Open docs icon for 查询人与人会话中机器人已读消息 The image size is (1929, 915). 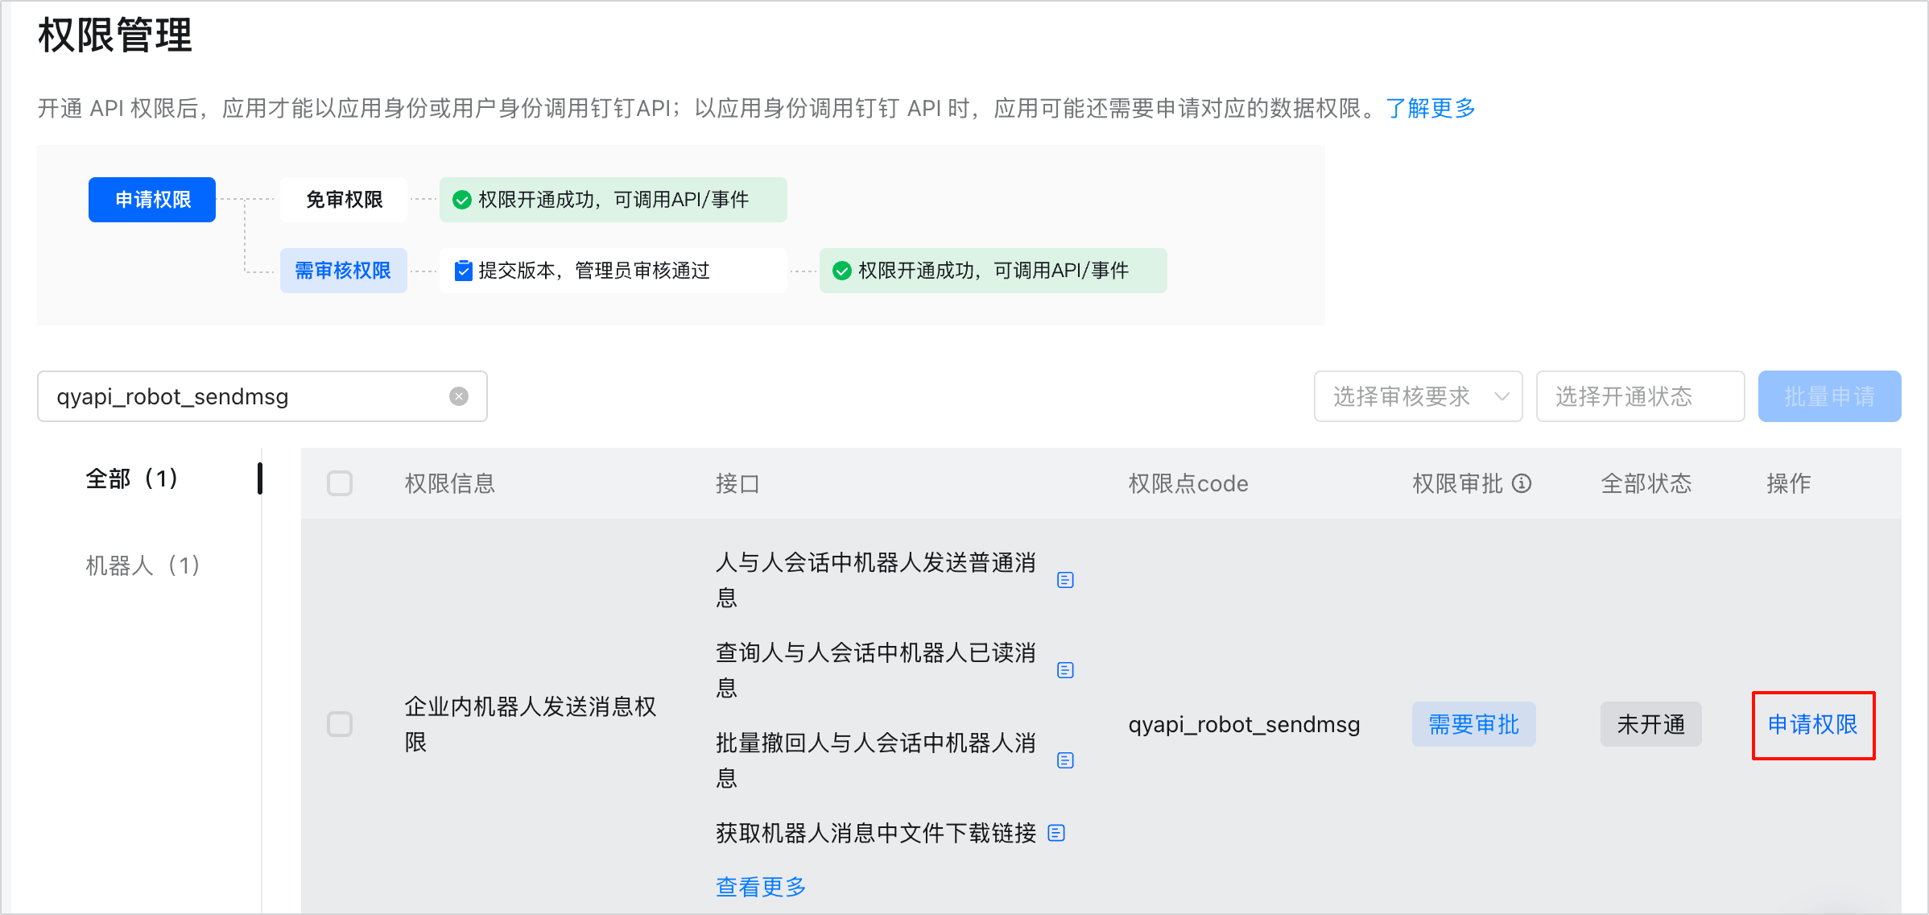point(1065,669)
